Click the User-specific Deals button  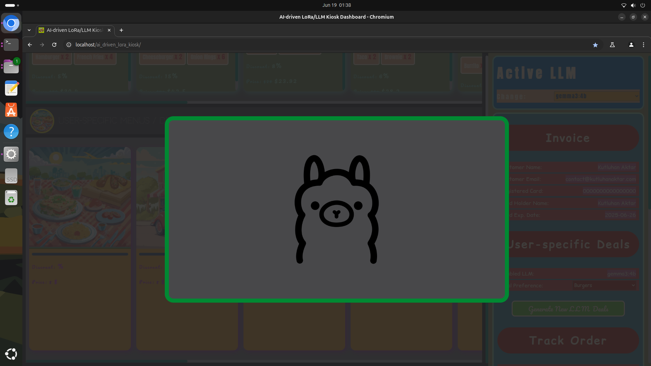568,244
